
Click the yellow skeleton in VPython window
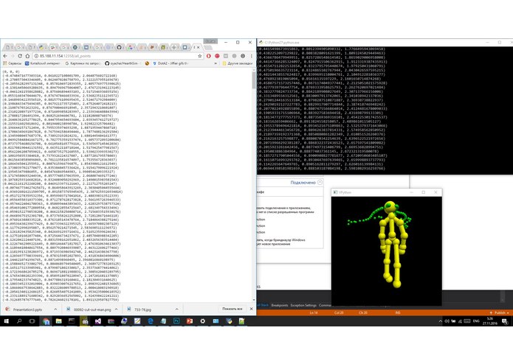[x=393, y=245]
